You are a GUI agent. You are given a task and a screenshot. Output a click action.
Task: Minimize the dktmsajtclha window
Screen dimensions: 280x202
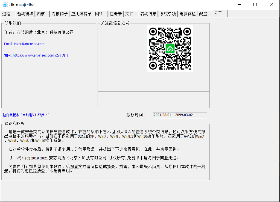coord(239,5)
